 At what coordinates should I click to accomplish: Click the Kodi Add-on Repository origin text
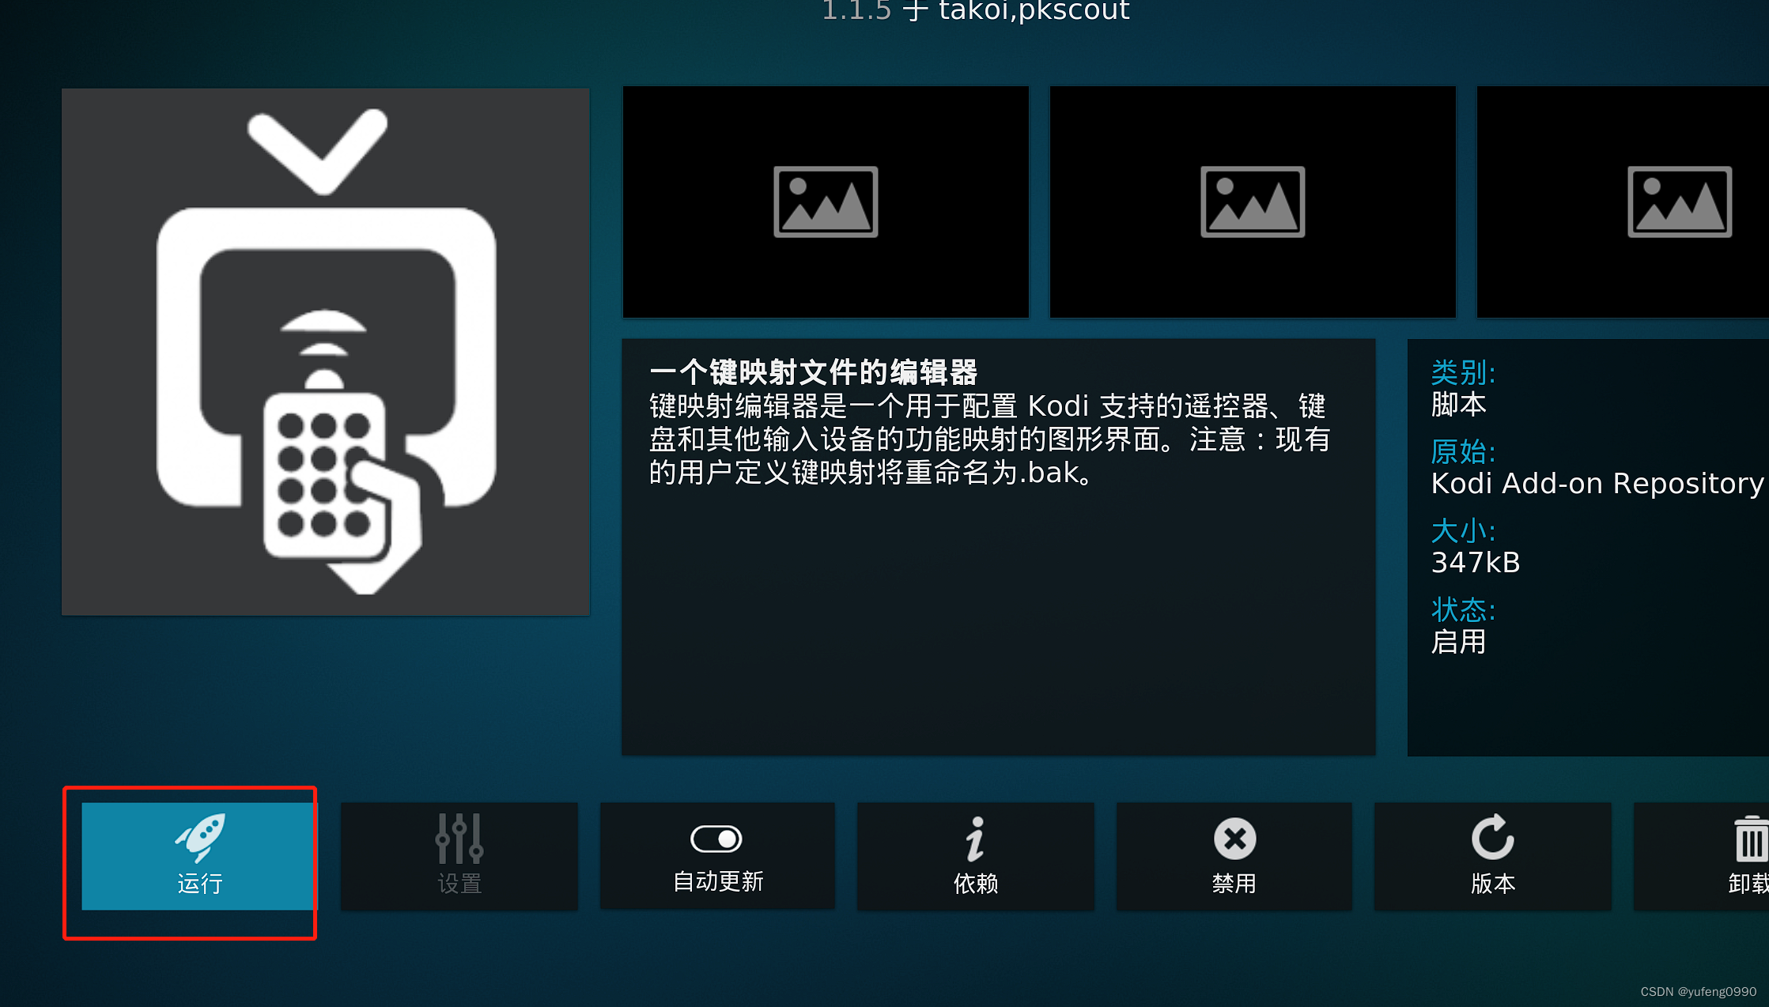tap(1597, 483)
